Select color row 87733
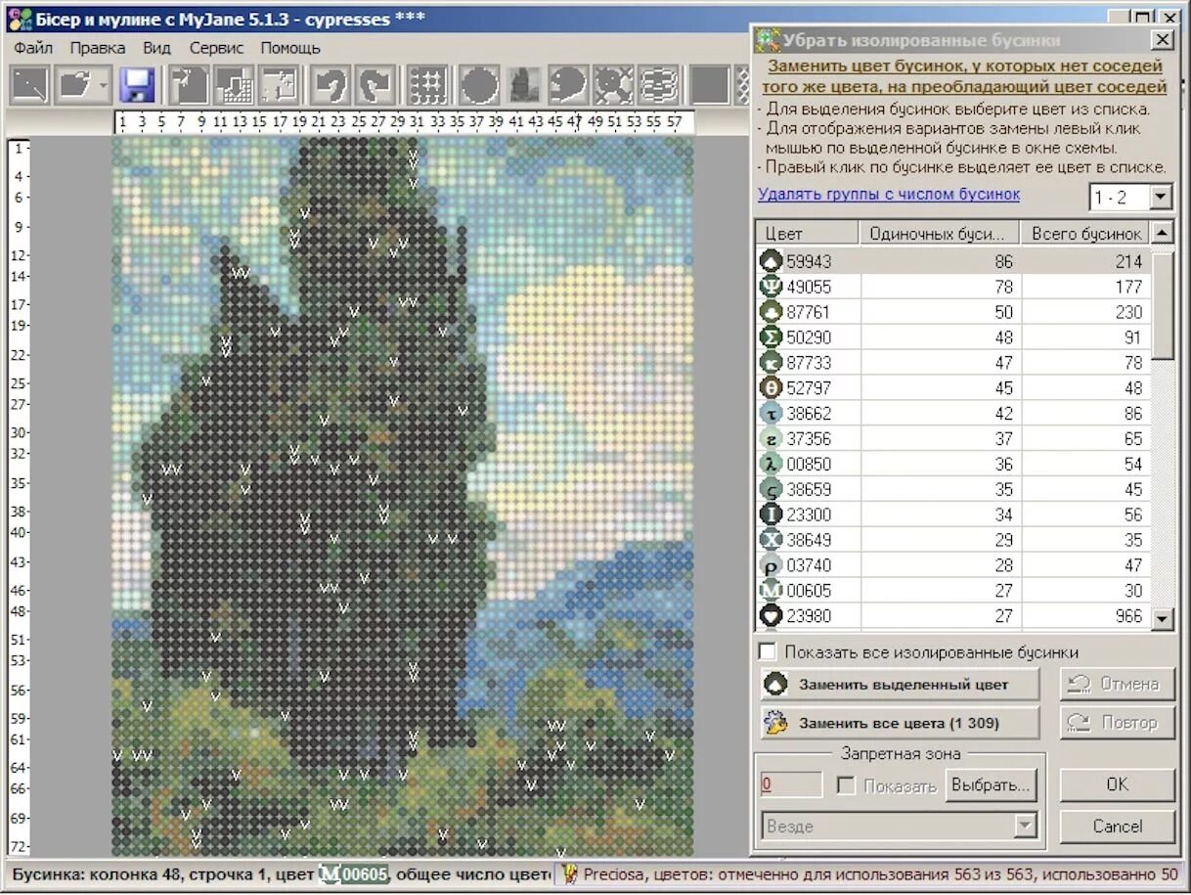 952,363
